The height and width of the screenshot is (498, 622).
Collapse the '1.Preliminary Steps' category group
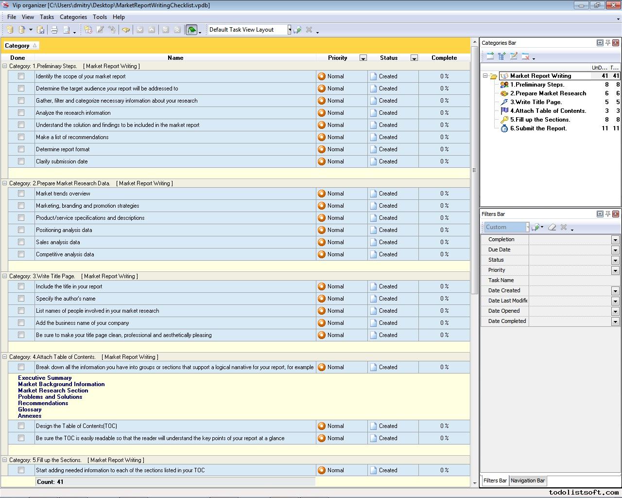[5, 66]
